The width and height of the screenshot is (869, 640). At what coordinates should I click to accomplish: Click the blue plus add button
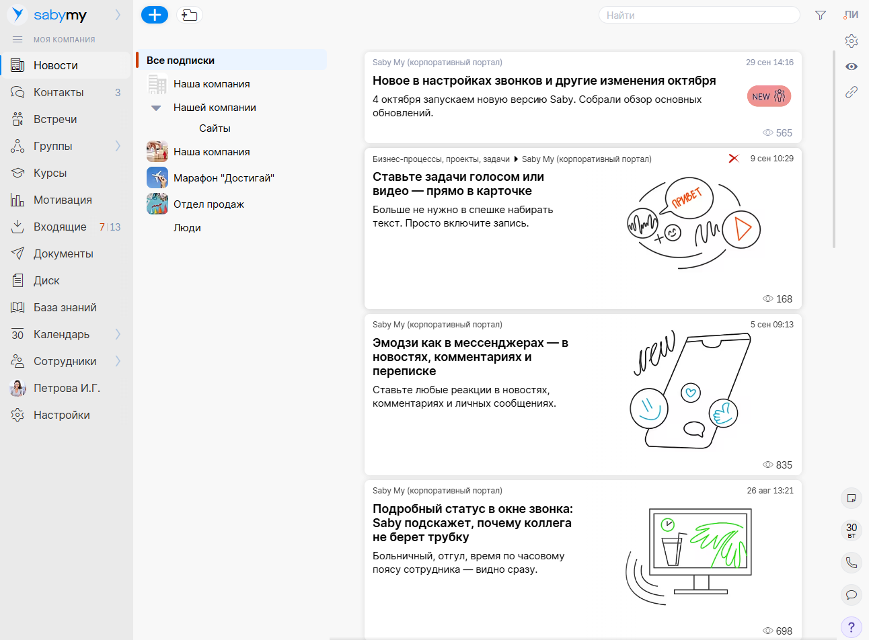(x=155, y=15)
